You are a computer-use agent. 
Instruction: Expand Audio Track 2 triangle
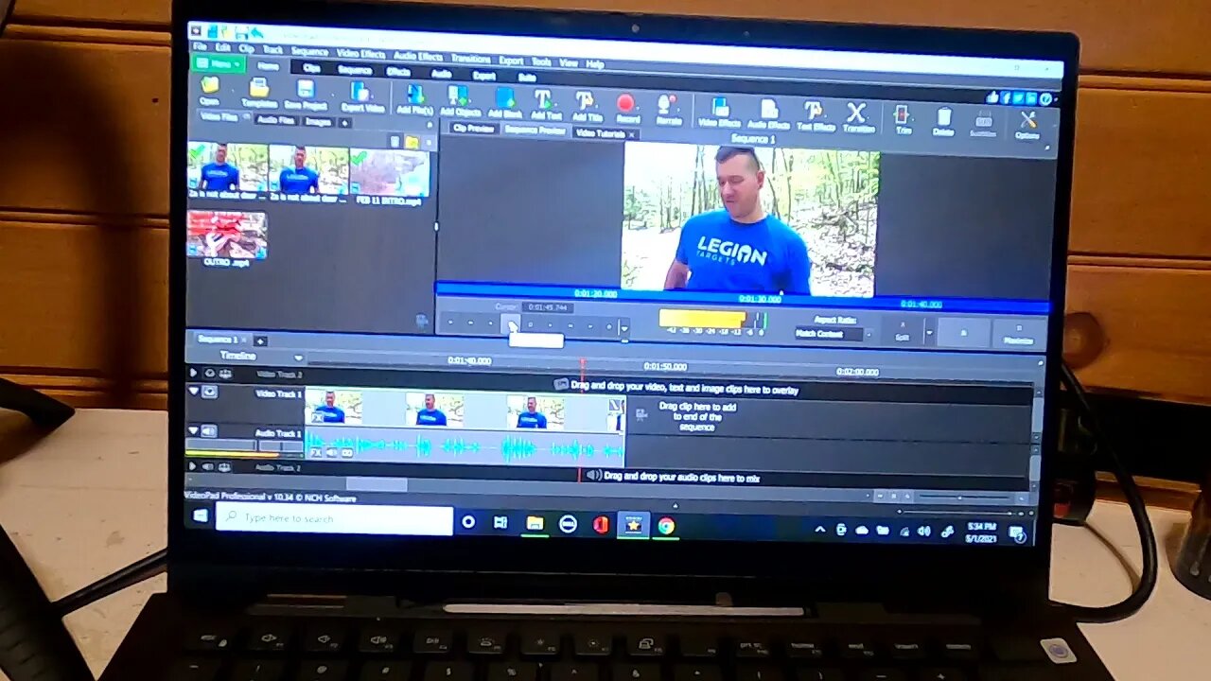[193, 466]
